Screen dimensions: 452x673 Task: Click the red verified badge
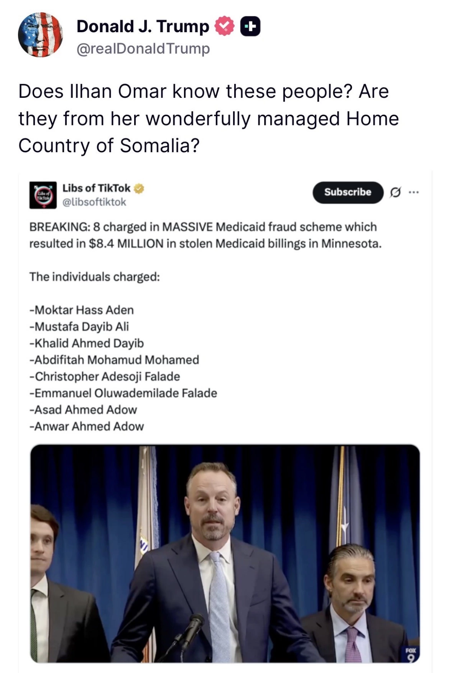[x=224, y=26]
